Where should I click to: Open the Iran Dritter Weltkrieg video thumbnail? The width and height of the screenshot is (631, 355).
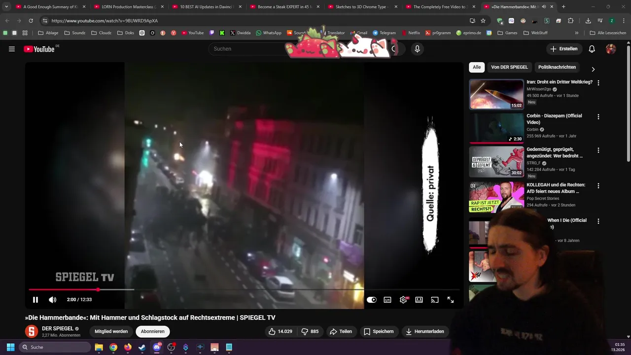(496, 94)
